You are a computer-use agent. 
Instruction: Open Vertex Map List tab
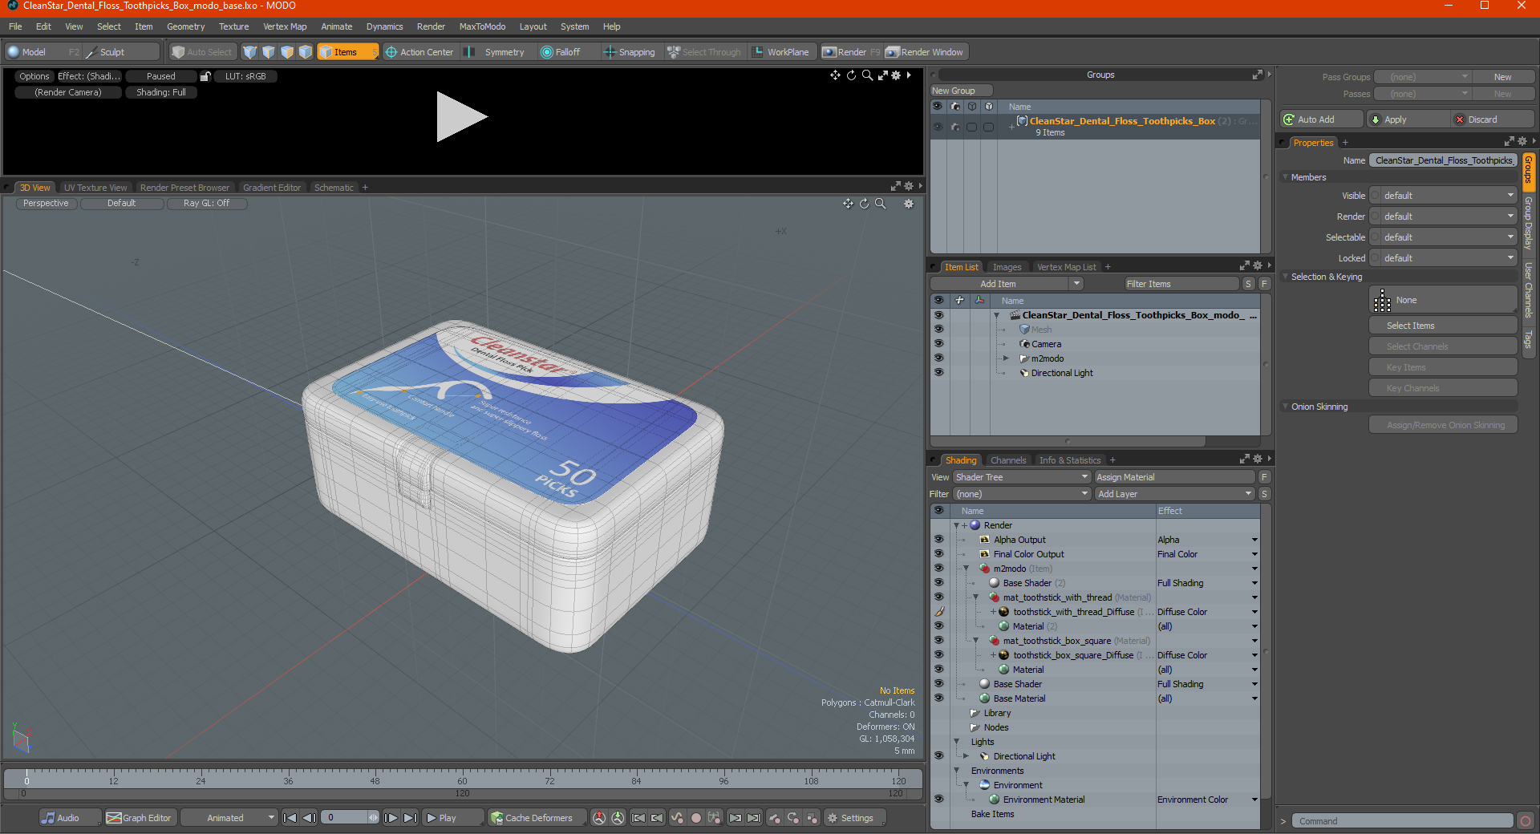[x=1066, y=267]
